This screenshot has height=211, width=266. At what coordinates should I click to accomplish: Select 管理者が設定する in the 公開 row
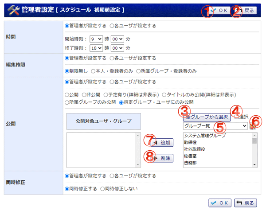[x=67, y=82]
